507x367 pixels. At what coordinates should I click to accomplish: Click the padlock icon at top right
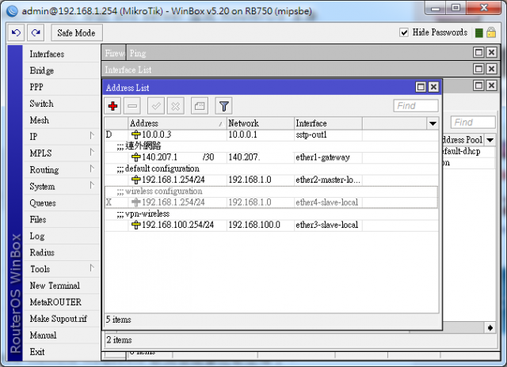tap(491, 32)
